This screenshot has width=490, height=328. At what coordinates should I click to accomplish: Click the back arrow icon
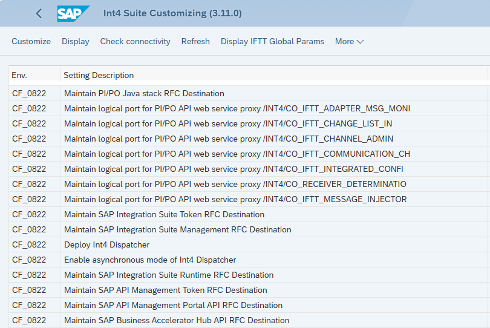coord(39,13)
